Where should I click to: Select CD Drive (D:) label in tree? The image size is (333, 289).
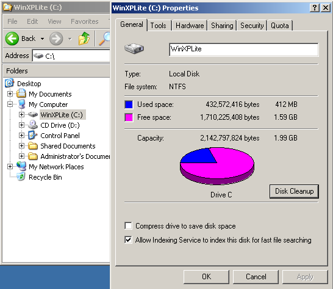pyautogui.click(x=60, y=125)
